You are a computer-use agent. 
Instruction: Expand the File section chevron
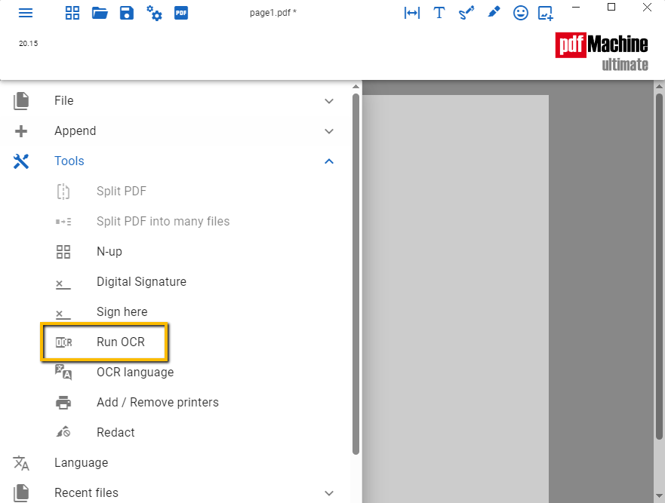[328, 101]
